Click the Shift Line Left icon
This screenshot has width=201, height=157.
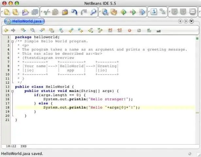coord(110,30)
